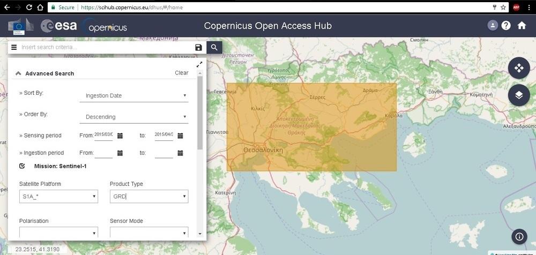This screenshot has height=255, width=536.
Task: Click the saved password key icon
Action: point(494,7)
